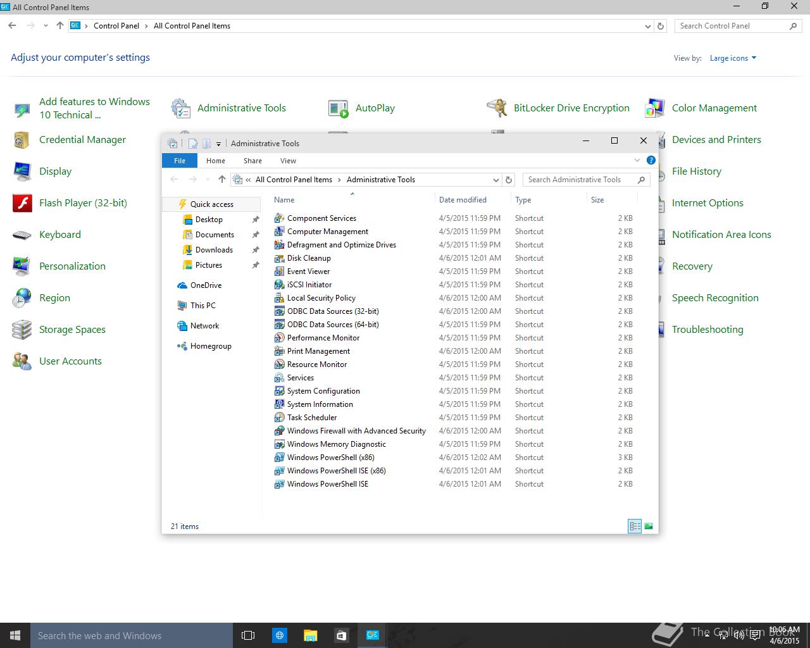This screenshot has width=810, height=648.
Task: Click the Search Control Panel field
Action: click(738, 26)
